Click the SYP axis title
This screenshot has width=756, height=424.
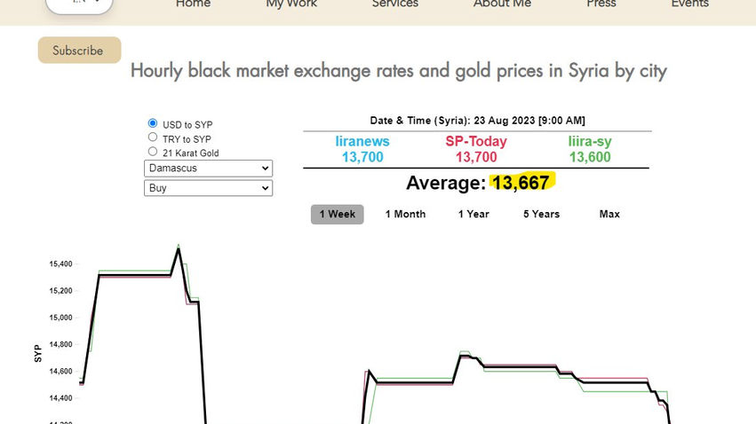[38, 354]
